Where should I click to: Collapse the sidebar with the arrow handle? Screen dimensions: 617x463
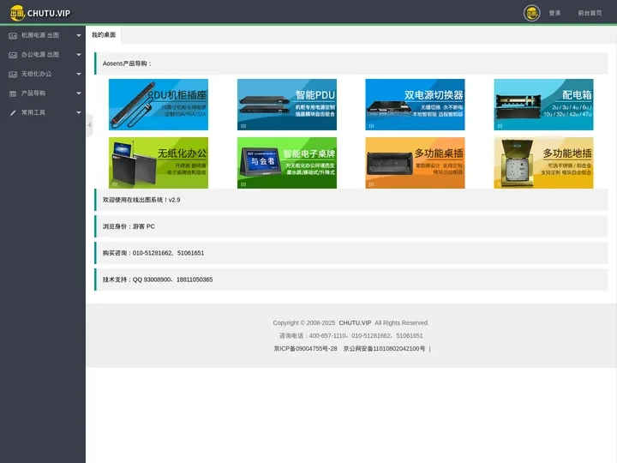[x=89, y=125]
